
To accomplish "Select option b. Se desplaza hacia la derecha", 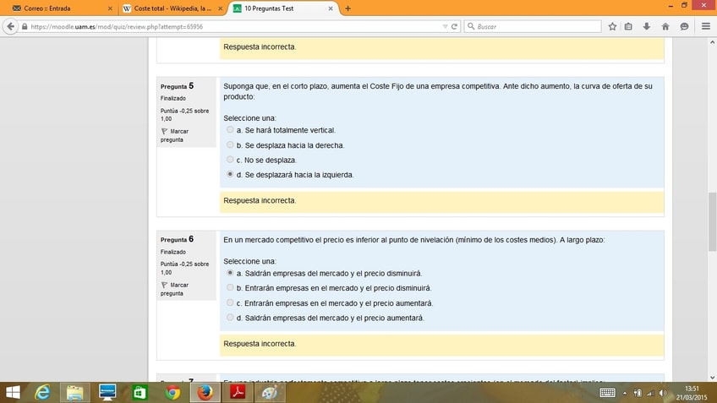I will pos(230,144).
